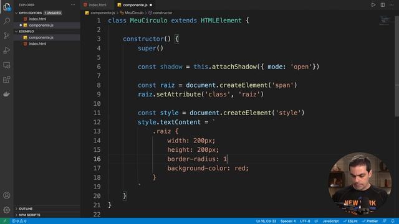Click the 1 UNSAVED badge
The image size is (399, 224).
pos(52,12)
